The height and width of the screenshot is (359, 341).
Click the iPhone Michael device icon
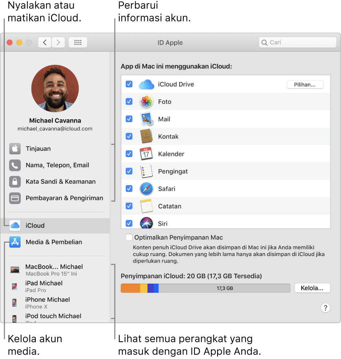(14, 303)
